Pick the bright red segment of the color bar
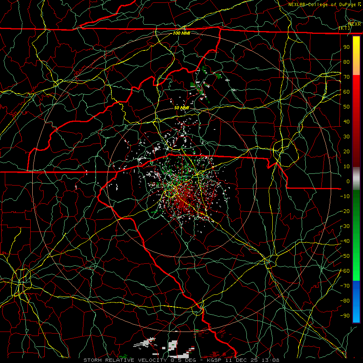This screenshot has height=363, width=363. click(356, 85)
